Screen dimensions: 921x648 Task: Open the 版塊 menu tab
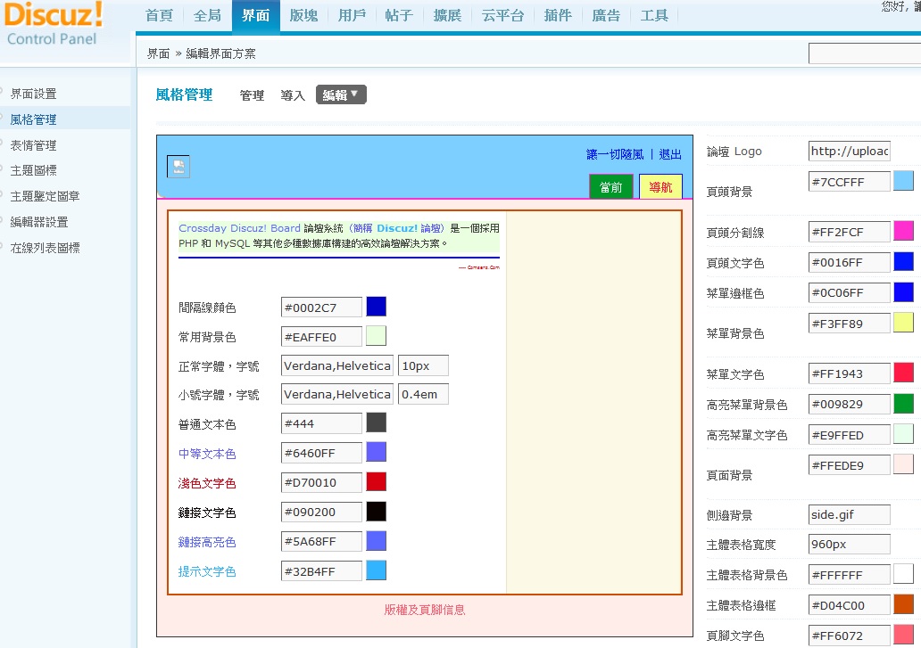[x=303, y=16]
